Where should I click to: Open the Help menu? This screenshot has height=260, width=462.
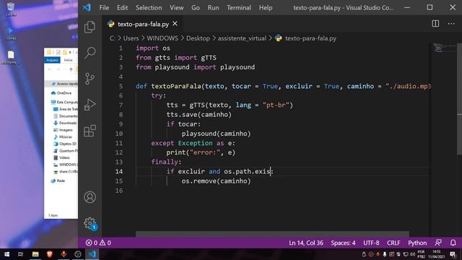(266, 8)
